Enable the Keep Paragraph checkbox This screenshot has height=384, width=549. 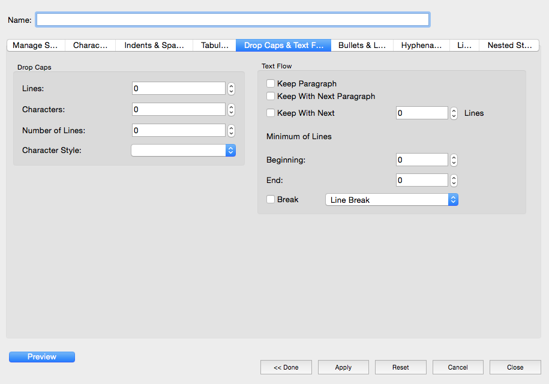(271, 84)
